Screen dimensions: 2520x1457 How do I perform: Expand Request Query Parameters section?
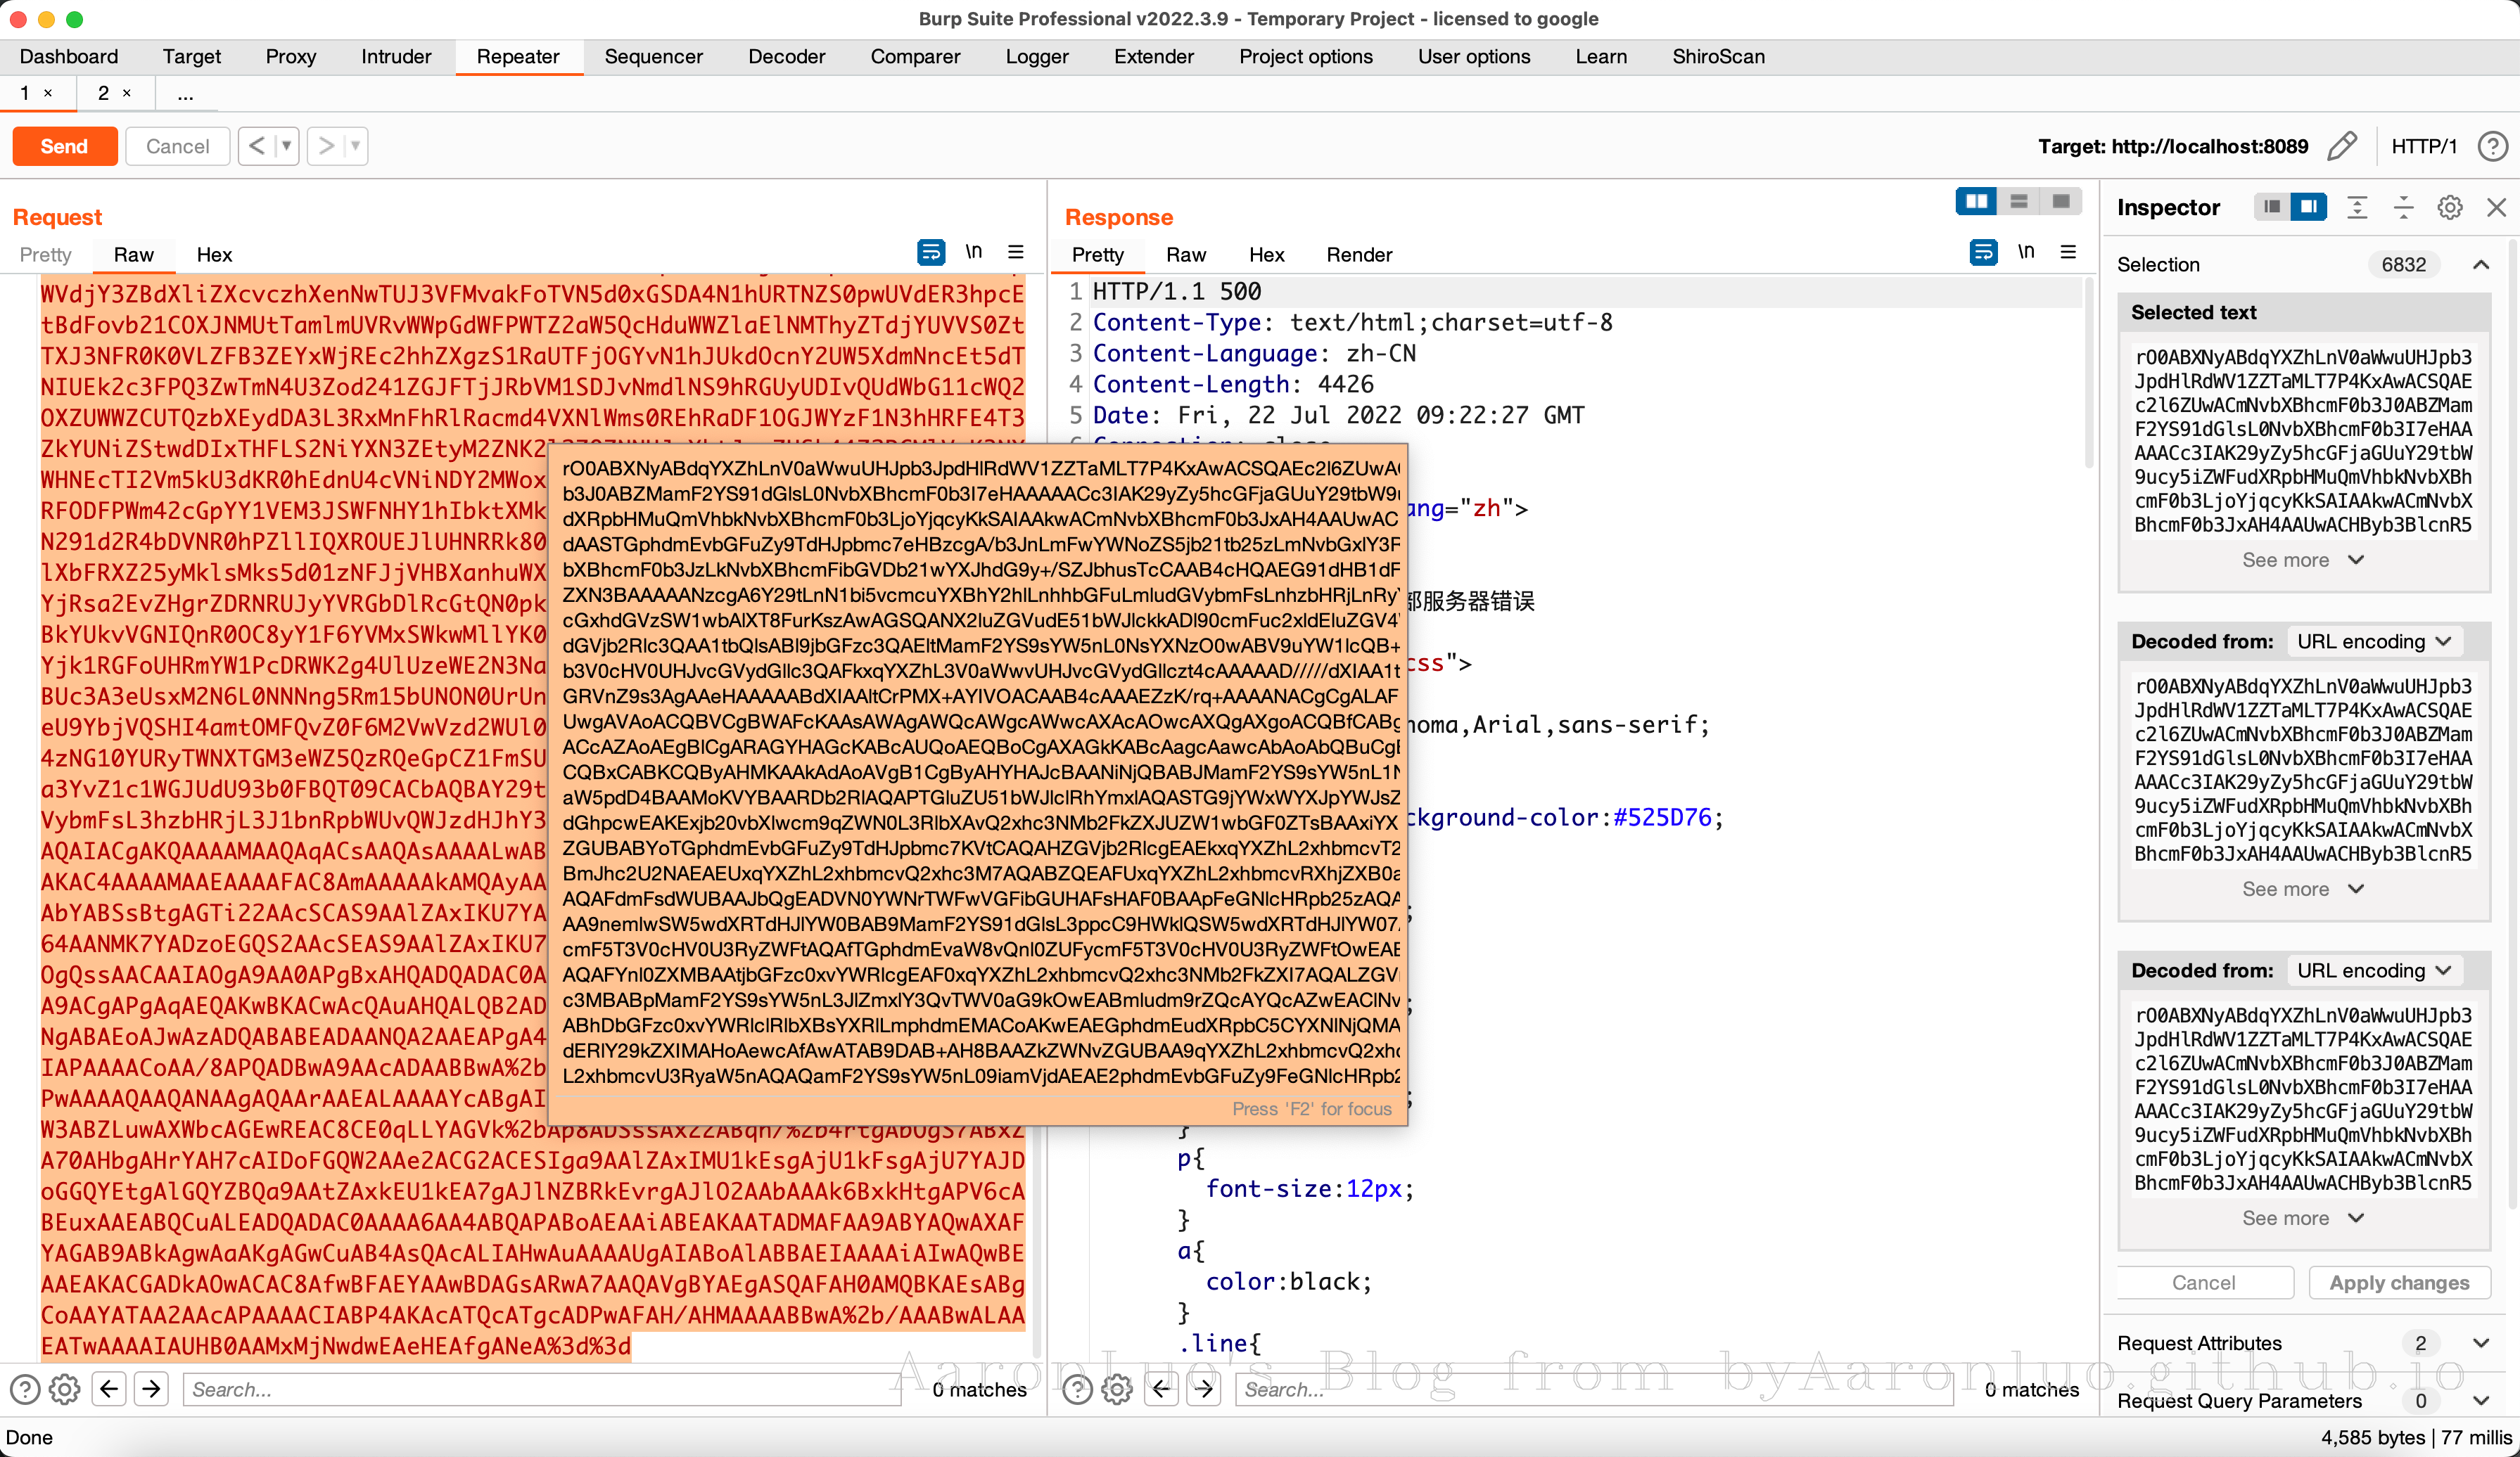click(2481, 1401)
